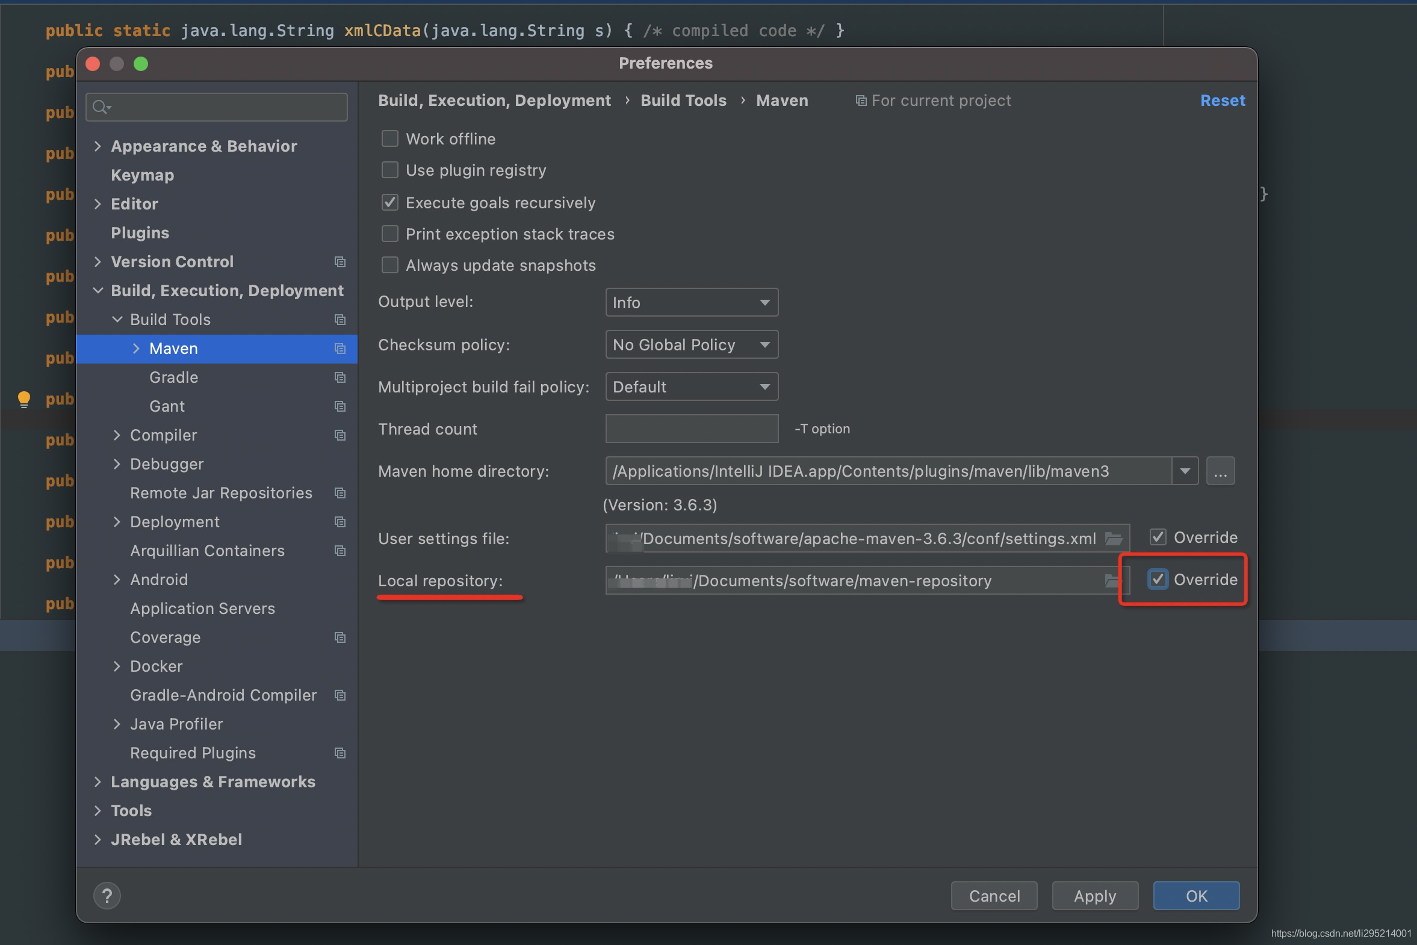This screenshot has height=945, width=1417.
Task: Click the ... browse button for Maven home directory
Action: tap(1221, 471)
